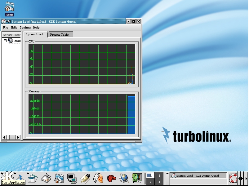This screenshot has height=186, width=249.
Task: Open the globe web browser icon
Action: tap(124, 178)
